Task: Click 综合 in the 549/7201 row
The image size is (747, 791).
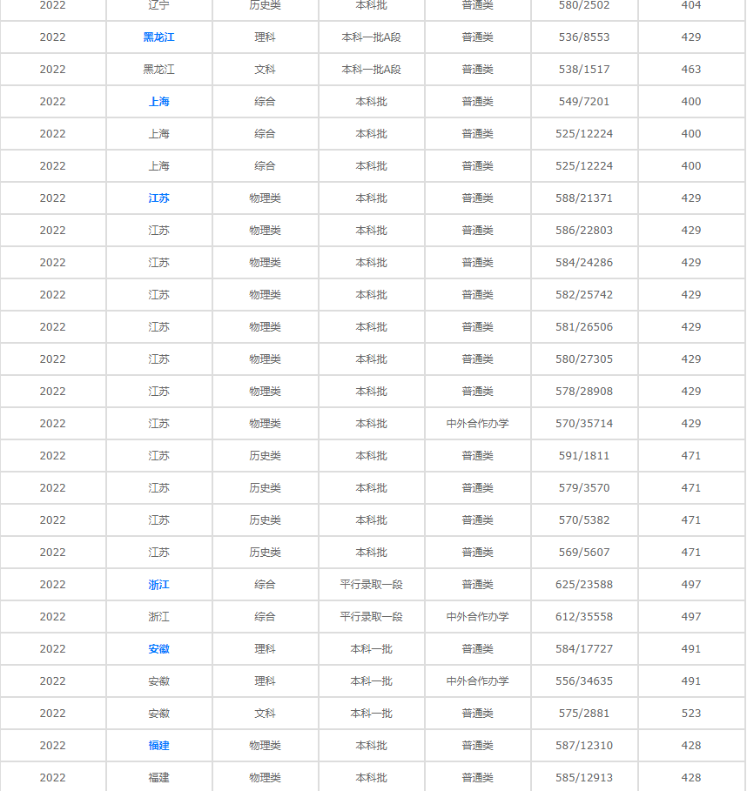Action: [x=265, y=102]
